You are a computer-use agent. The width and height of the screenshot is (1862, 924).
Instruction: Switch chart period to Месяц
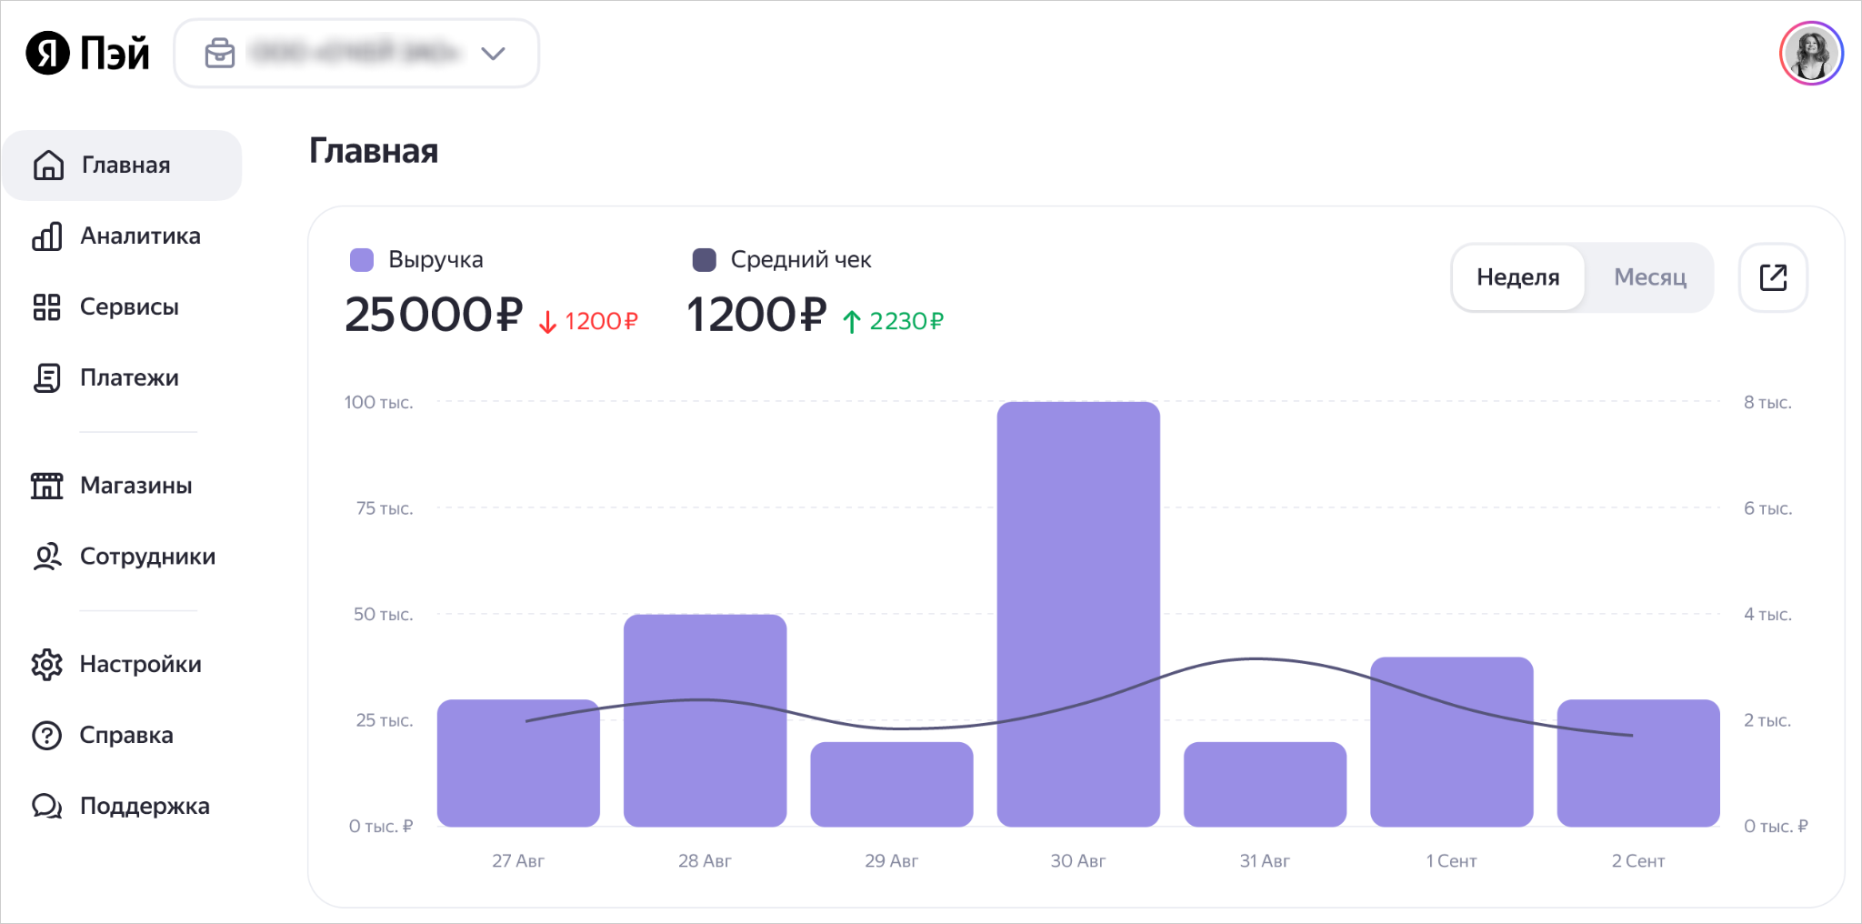click(x=1650, y=277)
